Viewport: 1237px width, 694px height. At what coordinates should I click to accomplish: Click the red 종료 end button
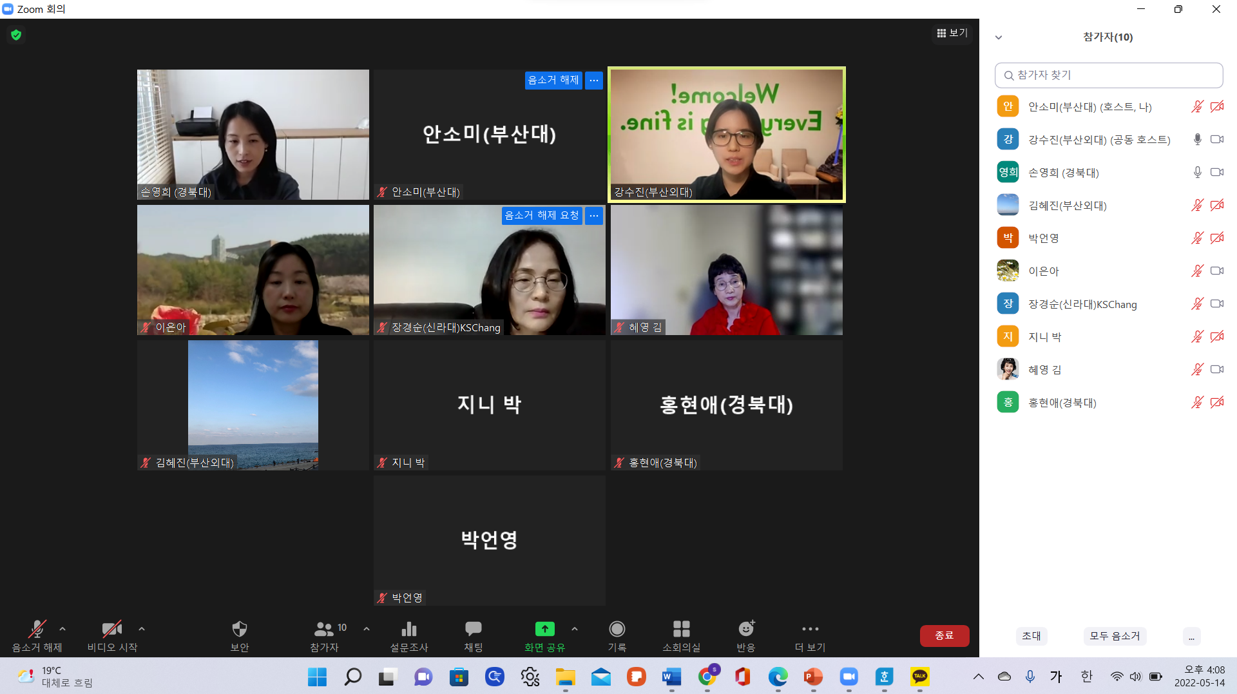[x=944, y=635]
